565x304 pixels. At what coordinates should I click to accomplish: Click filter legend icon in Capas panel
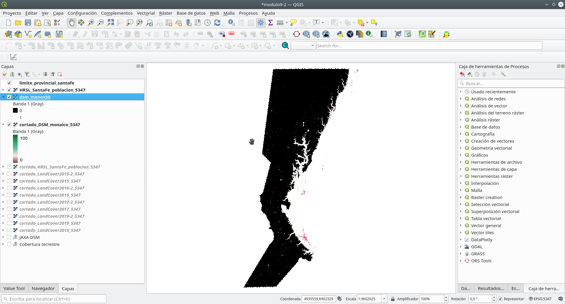[27, 74]
